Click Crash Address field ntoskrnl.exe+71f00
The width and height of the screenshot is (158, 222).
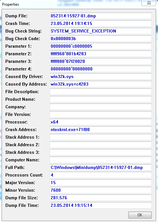[x=101, y=129]
